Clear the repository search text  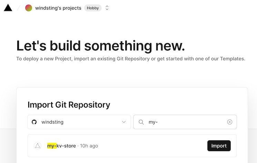click(230, 122)
